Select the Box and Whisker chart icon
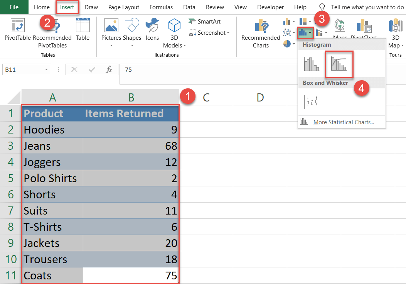 pos(312,102)
